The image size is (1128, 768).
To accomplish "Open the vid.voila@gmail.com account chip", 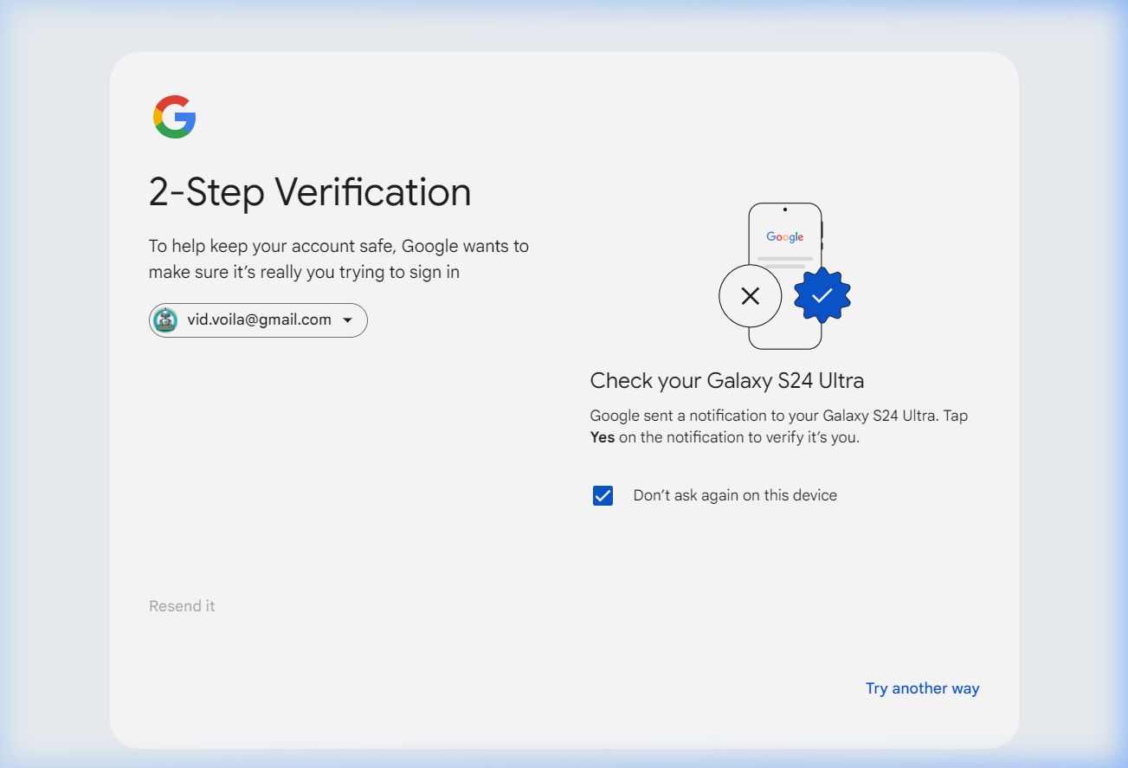I will coord(259,320).
